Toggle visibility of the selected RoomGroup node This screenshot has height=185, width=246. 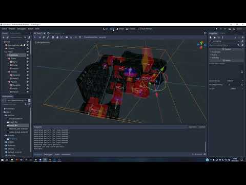coord(28,55)
